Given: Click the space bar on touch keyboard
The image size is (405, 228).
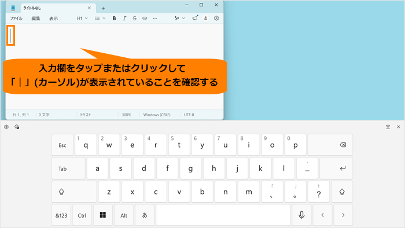Looking at the screenshot, I should point(223,215).
